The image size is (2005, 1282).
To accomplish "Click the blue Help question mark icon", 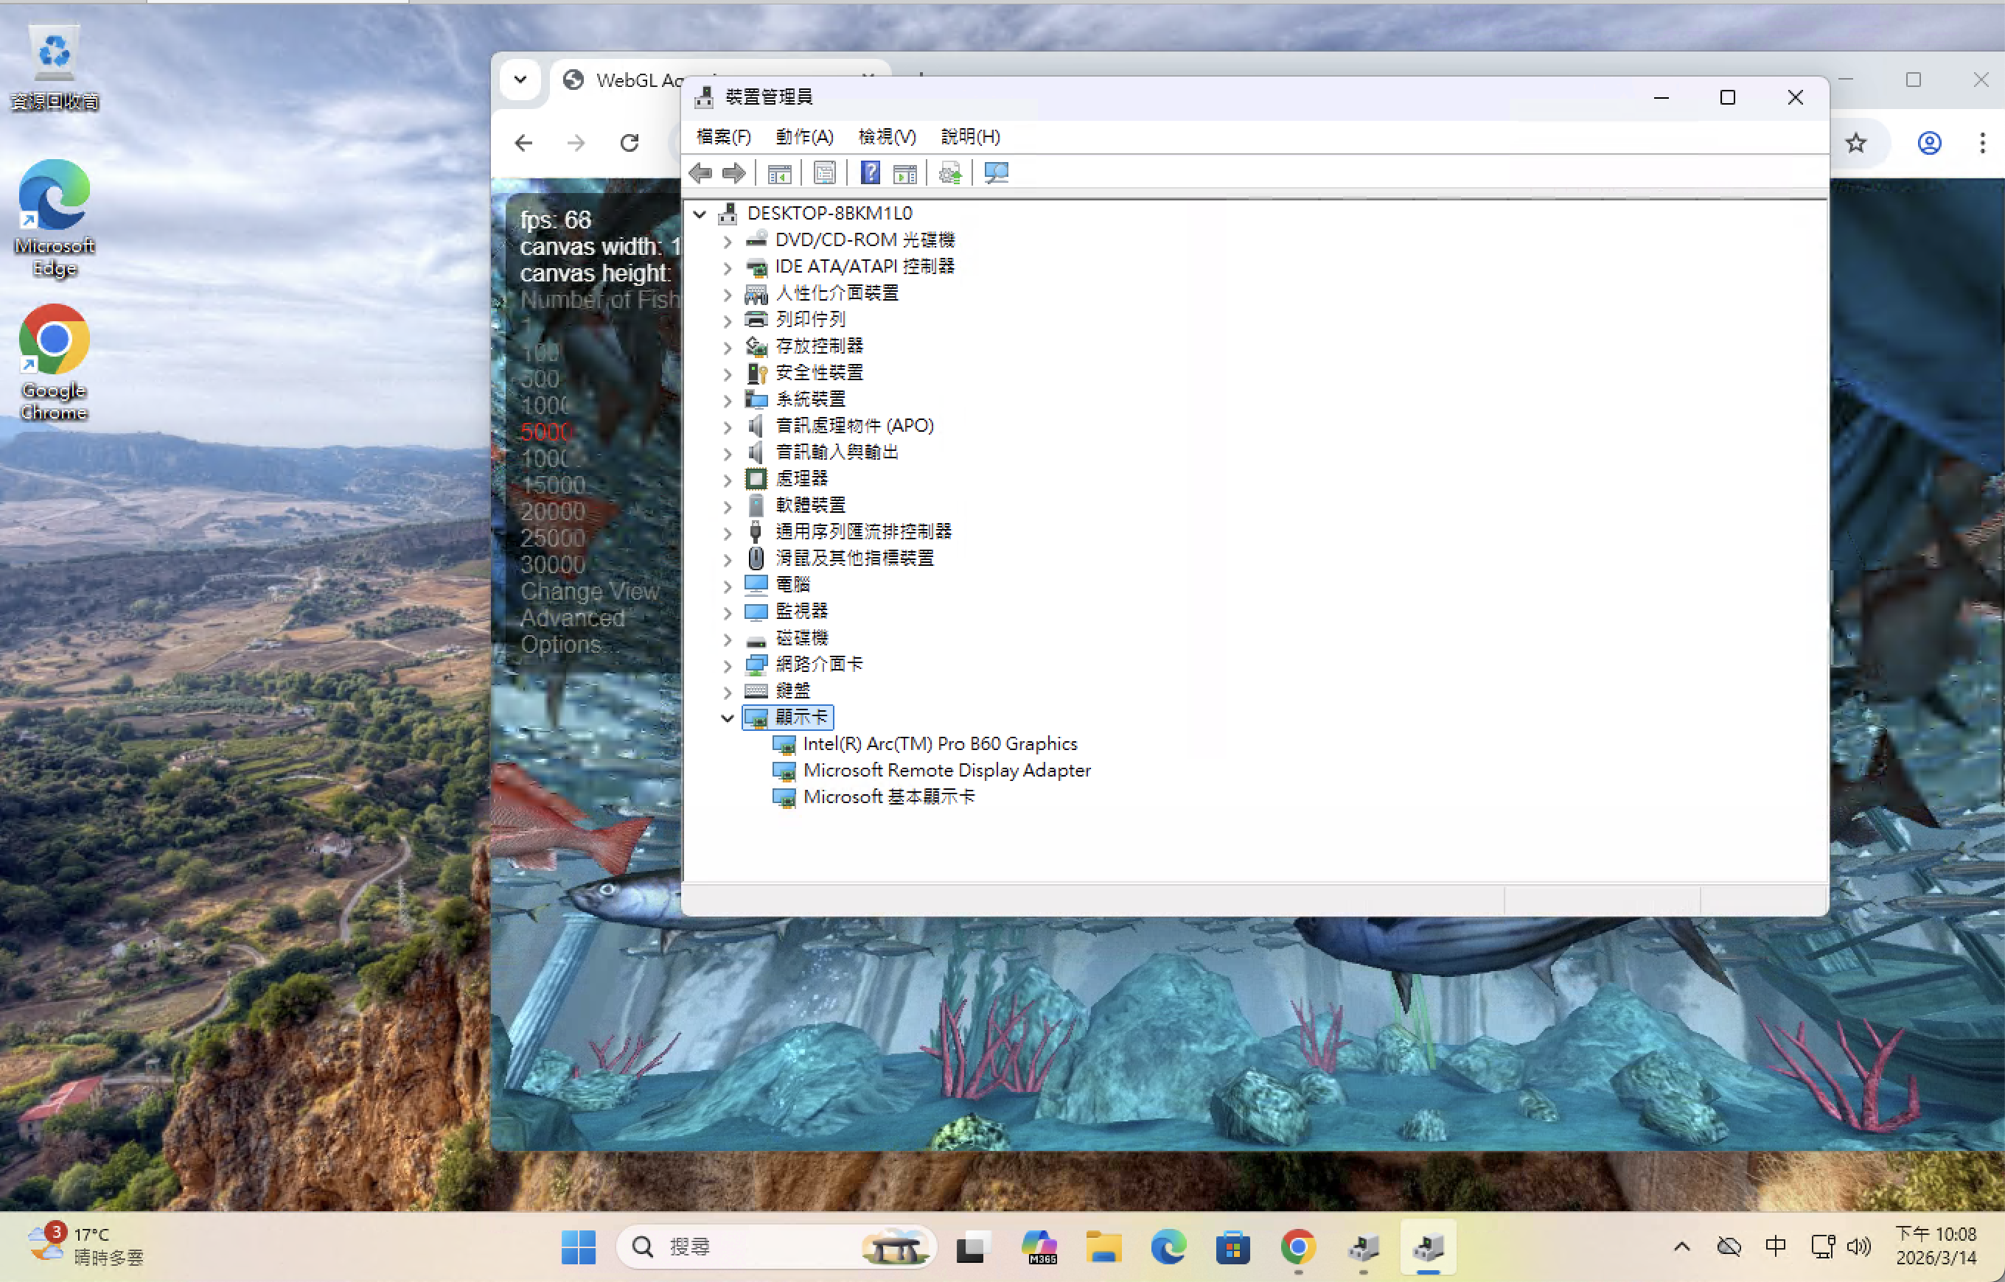I will (870, 173).
